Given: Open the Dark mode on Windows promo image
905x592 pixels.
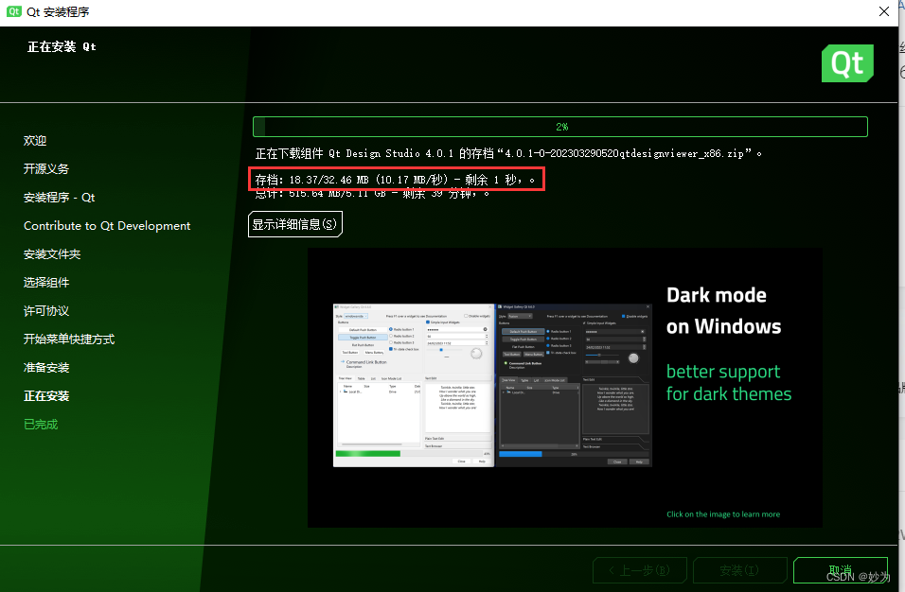Looking at the screenshot, I should 564,388.
